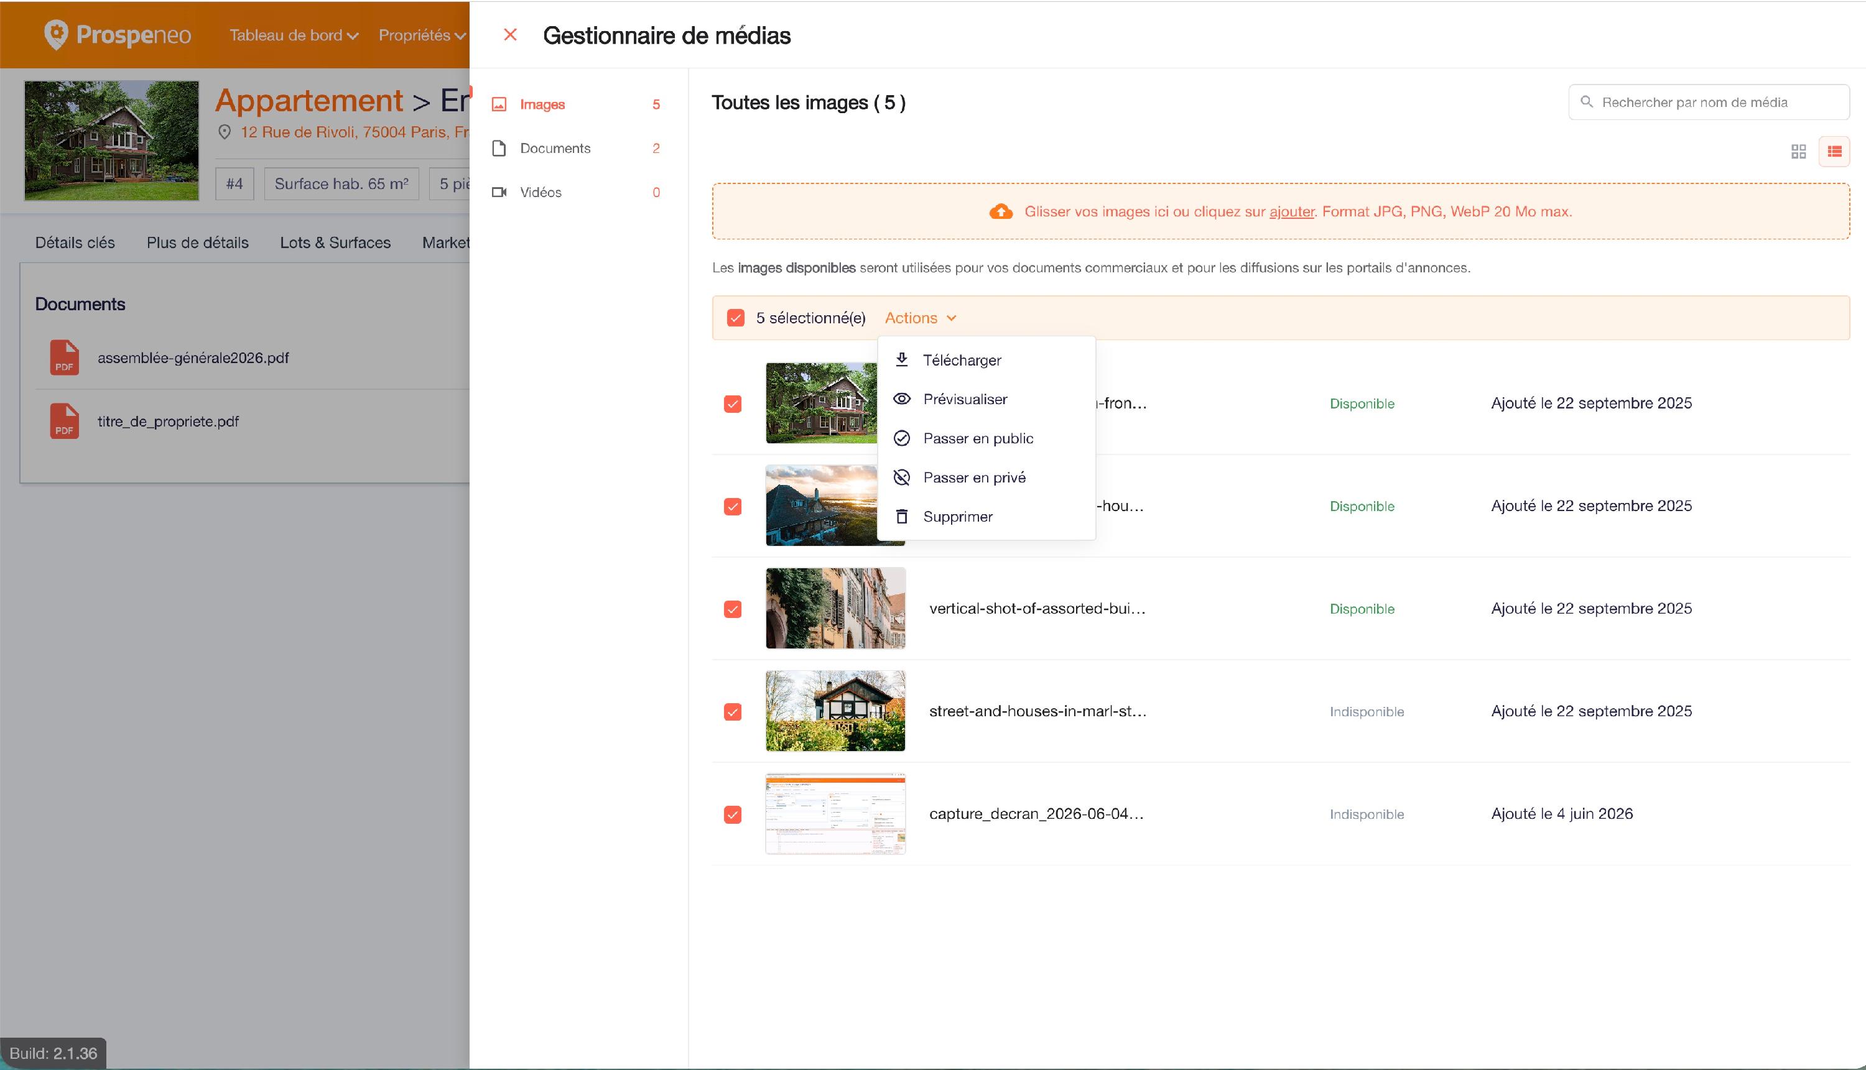Uncheck the vertical-shot-of-assorted-bui… row
The image size is (1866, 1070).
[x=733, y=610]
